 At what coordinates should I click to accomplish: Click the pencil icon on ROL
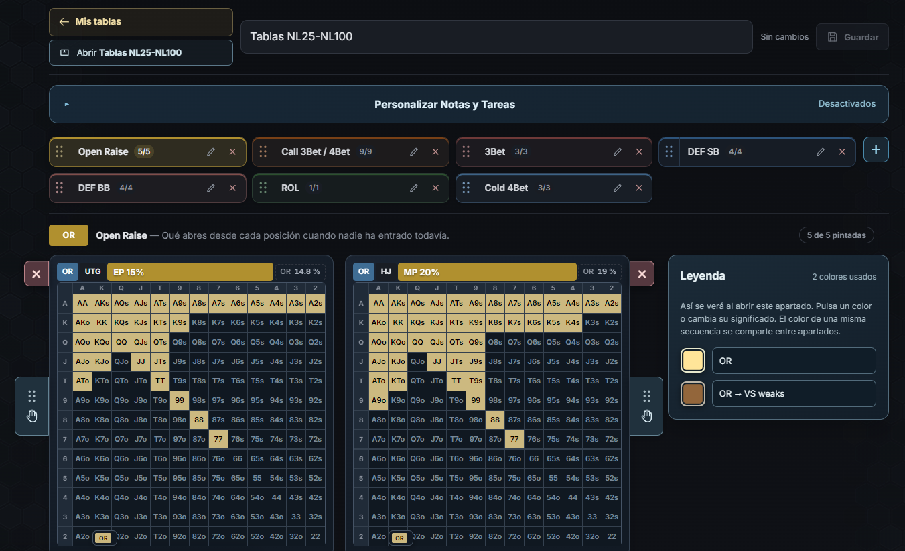[414, 188]
